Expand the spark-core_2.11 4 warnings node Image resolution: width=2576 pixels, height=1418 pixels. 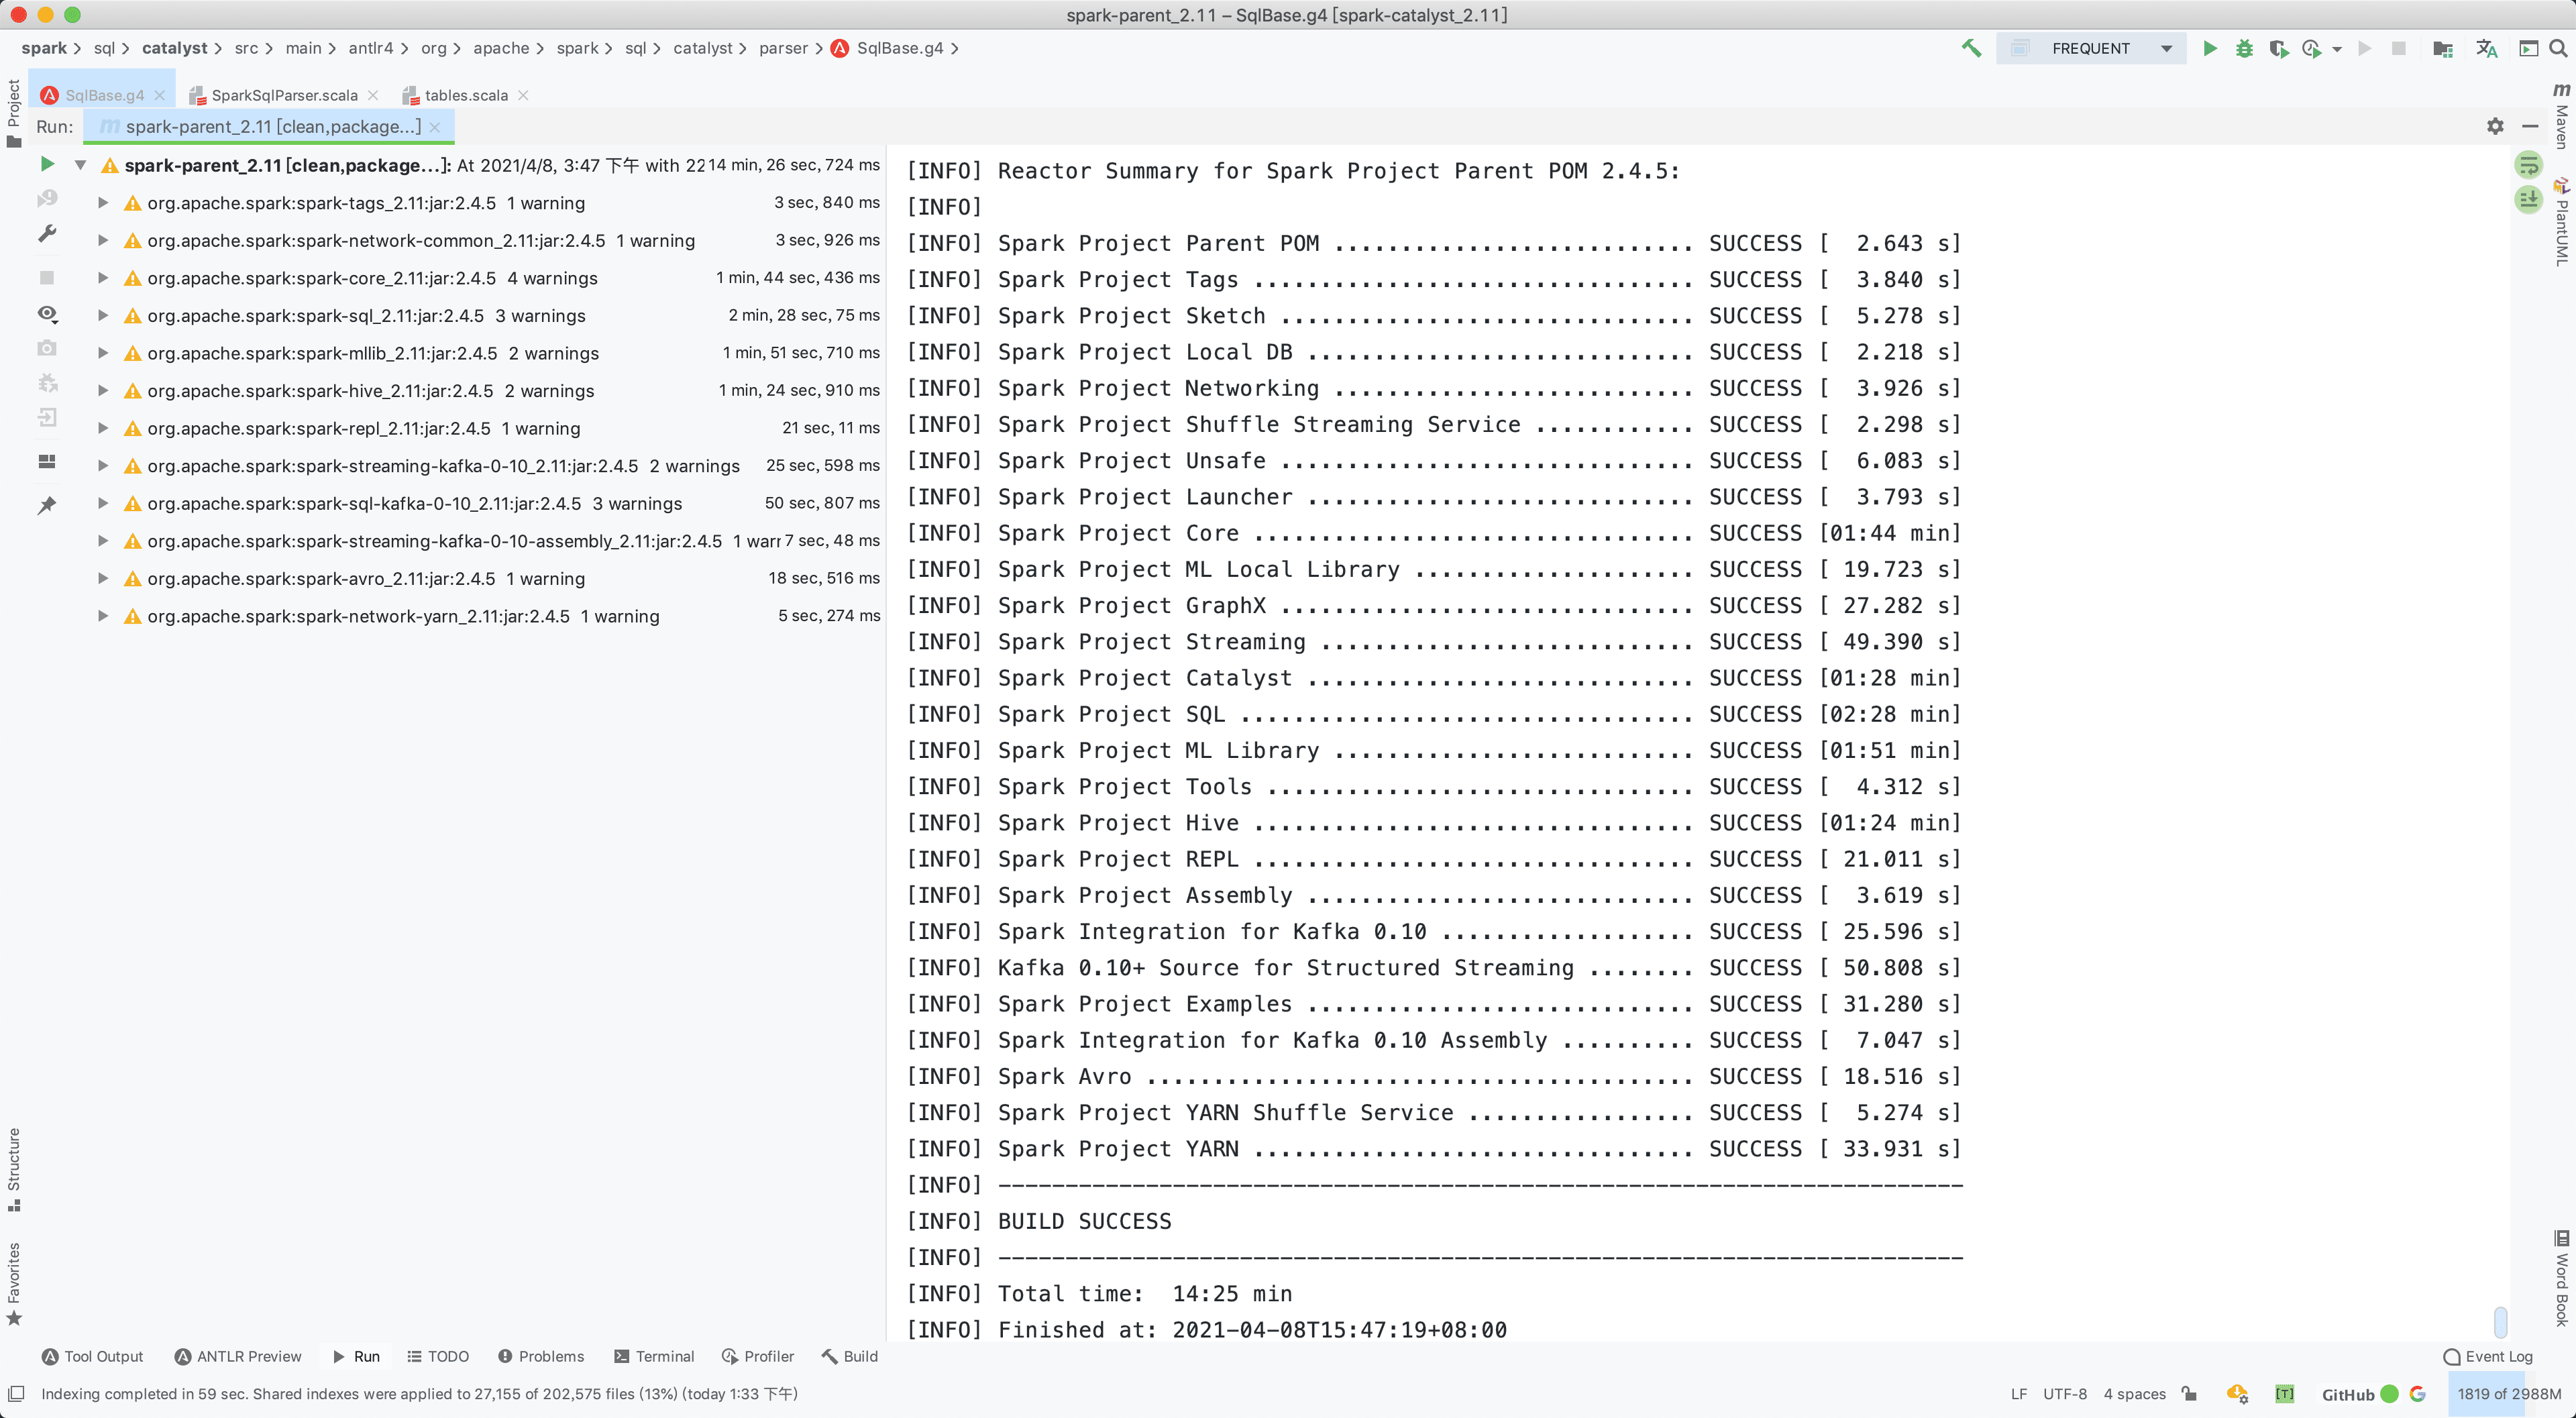pos(102,278)
